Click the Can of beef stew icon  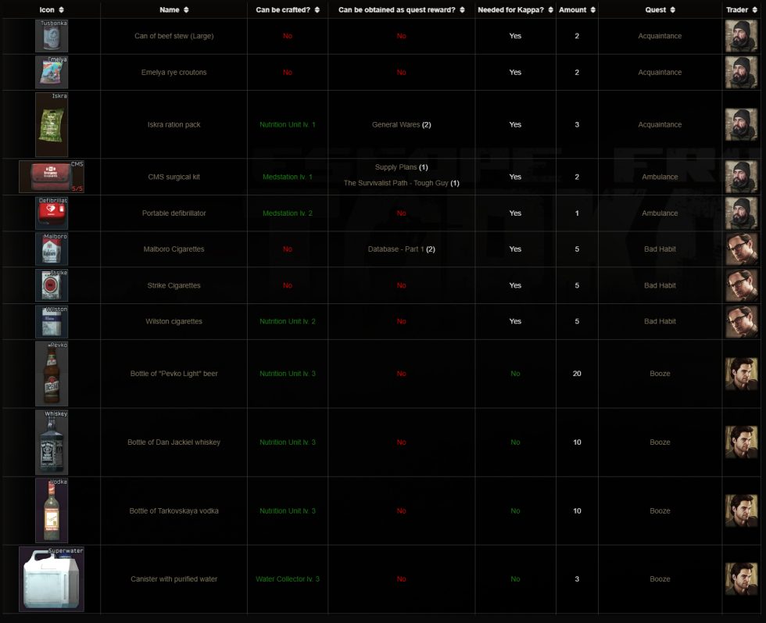pos(51,35)
